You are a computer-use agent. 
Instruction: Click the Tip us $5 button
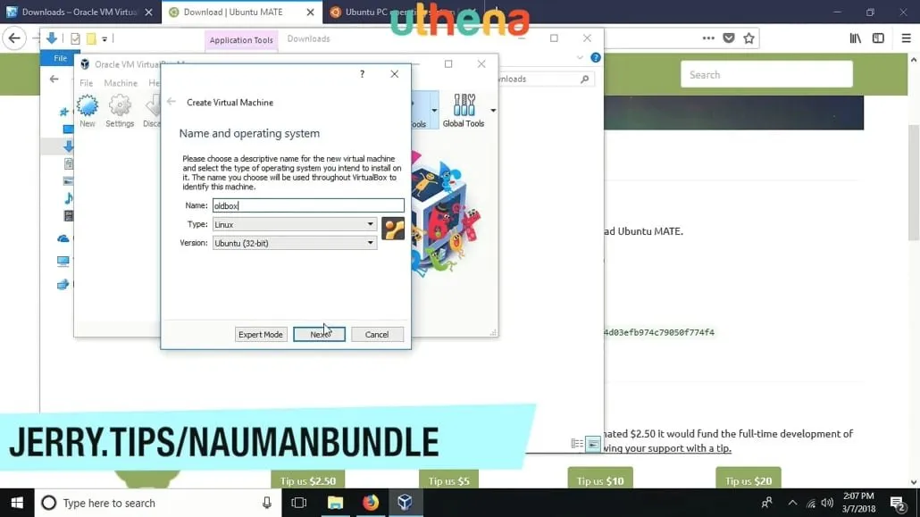tap(449, 480)
